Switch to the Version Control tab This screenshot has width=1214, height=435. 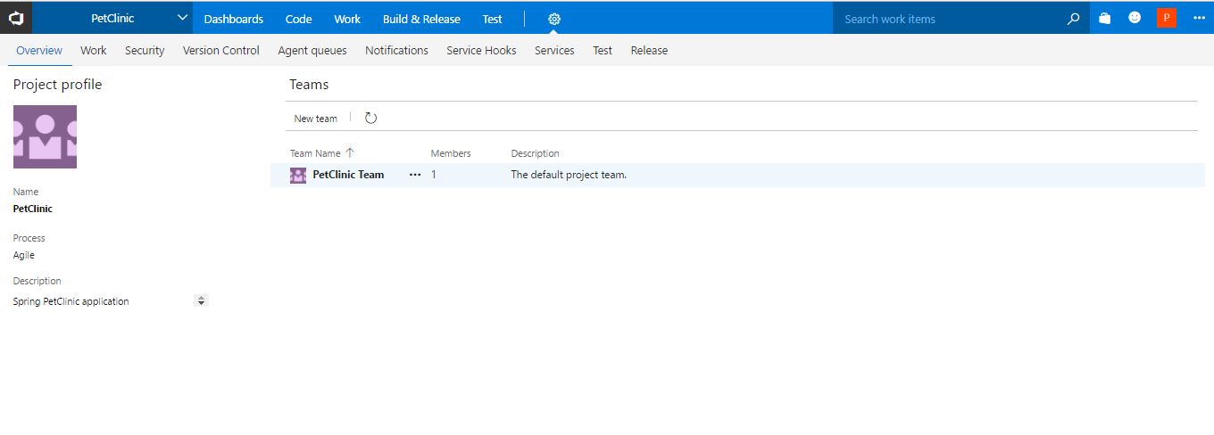click(x=221, y=50)
